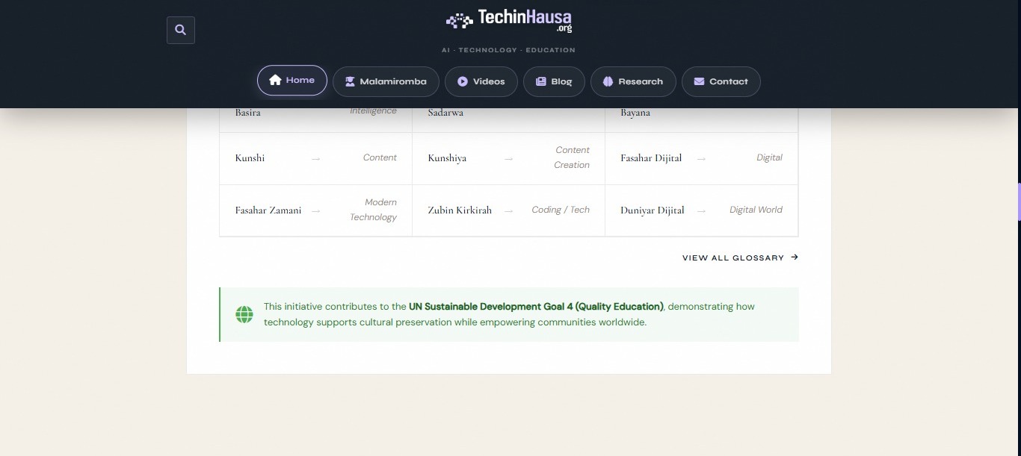Click the arrow beside Zubin Kirkirah entry
This screenshot has height=456, width=1021.
(509, 210)
